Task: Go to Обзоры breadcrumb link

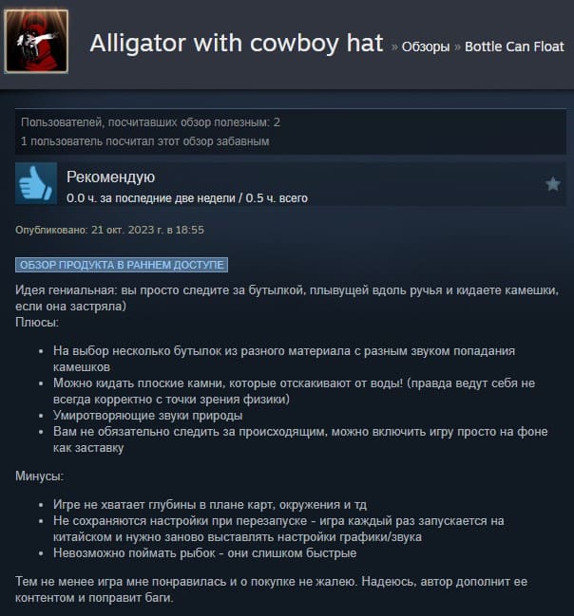Action: tap(426, 47)
